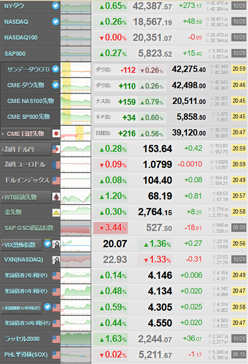Click the US flag beside 米国債券2年利回り
Viewport: 248px width, 364px height.
(x=56, y=276)
